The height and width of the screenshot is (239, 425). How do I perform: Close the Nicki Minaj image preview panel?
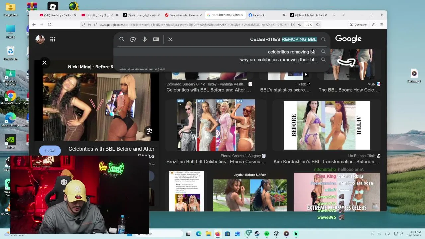pos(44,62)
